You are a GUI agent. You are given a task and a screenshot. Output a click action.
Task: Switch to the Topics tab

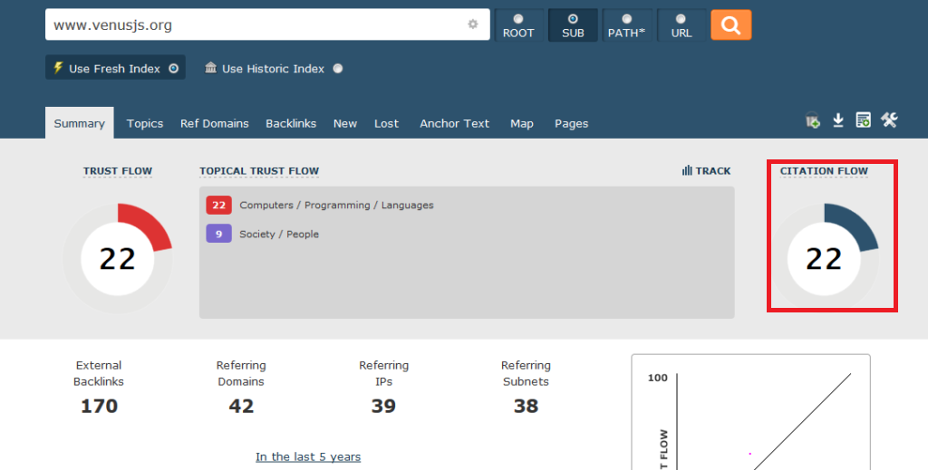pyautogui.click(x=145, y=123)
